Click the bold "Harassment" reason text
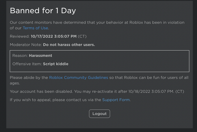Image resolution: width=197 pixels, height=132 pixels. pyautogui.click(x=40, y=55)
